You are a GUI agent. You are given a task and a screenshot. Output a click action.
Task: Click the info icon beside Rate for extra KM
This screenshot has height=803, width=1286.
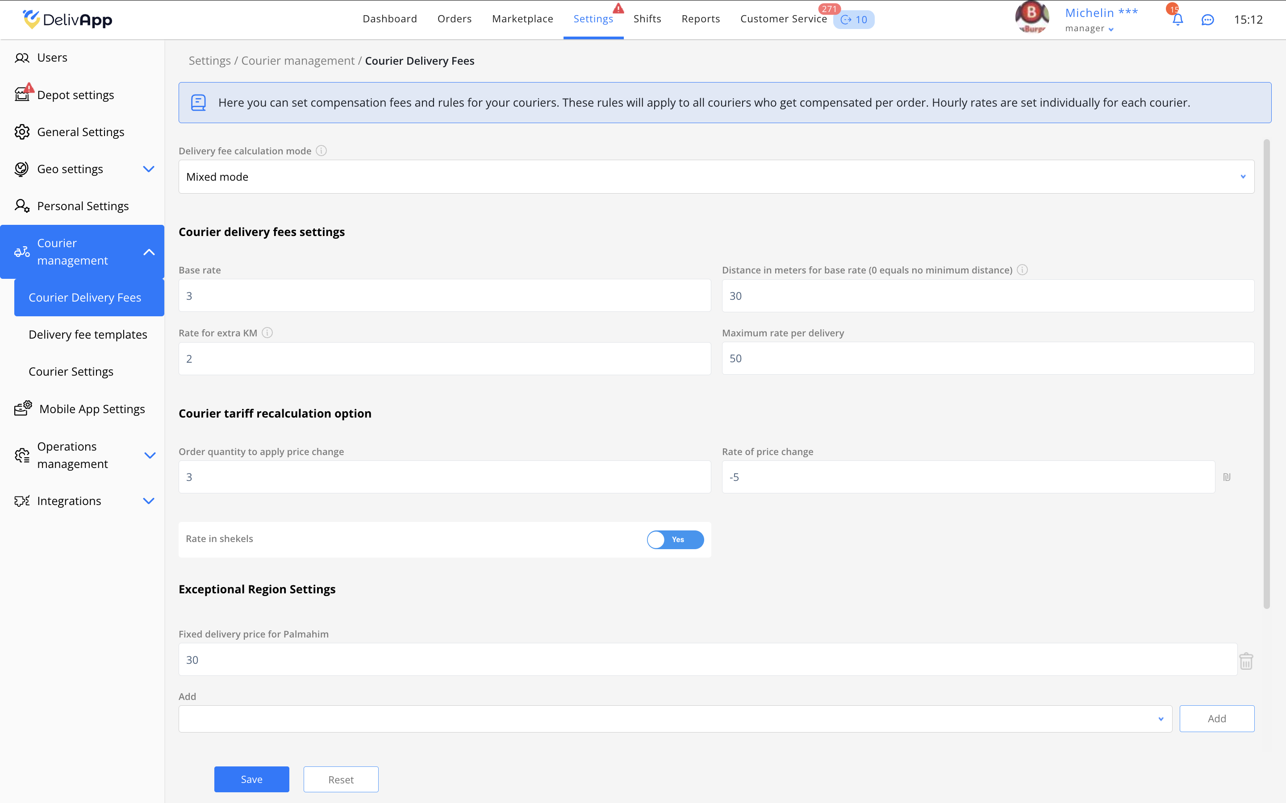267,333
